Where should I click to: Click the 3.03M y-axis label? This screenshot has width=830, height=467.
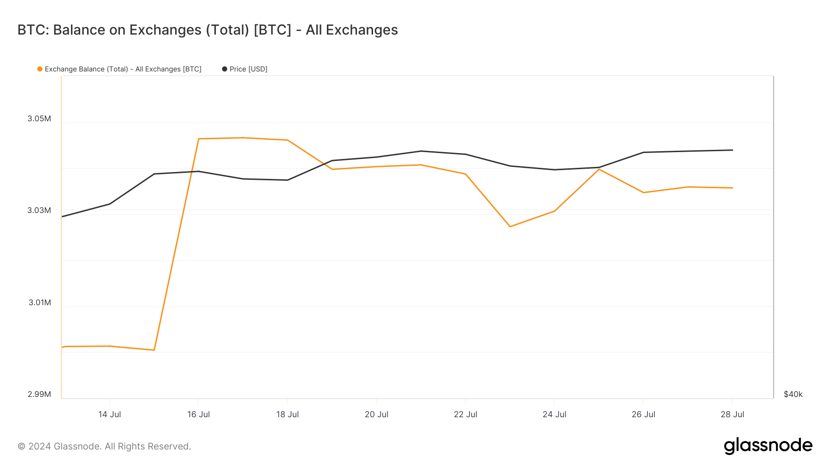point(39,210)
